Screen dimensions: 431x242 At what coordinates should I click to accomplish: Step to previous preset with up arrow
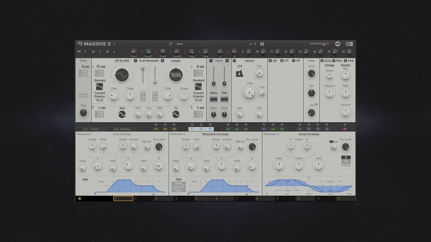[250, 44]
